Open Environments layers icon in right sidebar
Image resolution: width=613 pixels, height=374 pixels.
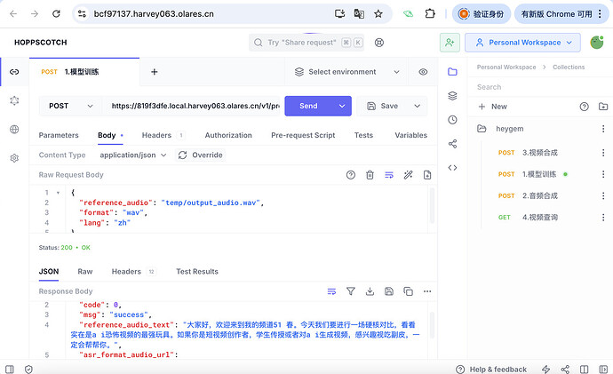pos(452,96)
